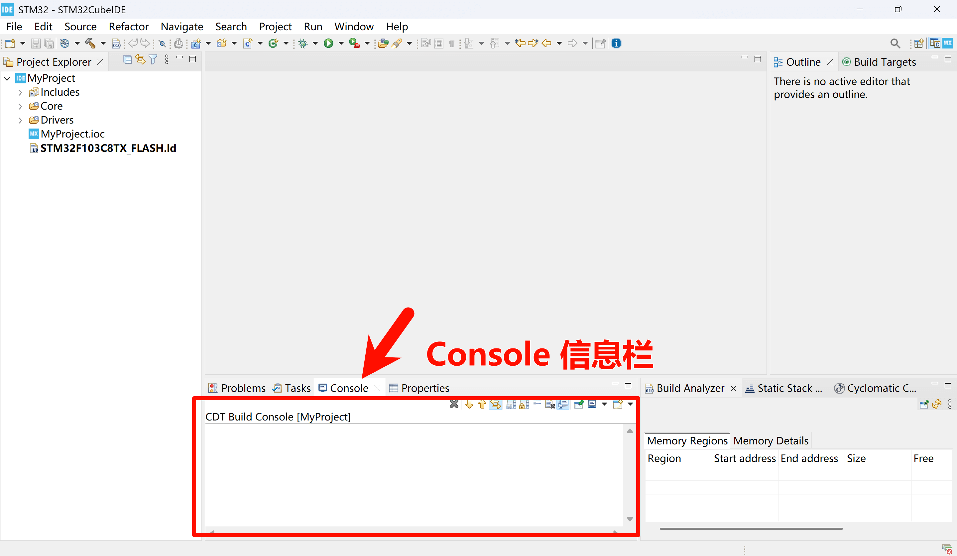Click the Clear Console icon

pyautogui.click(x=549, y=405)
